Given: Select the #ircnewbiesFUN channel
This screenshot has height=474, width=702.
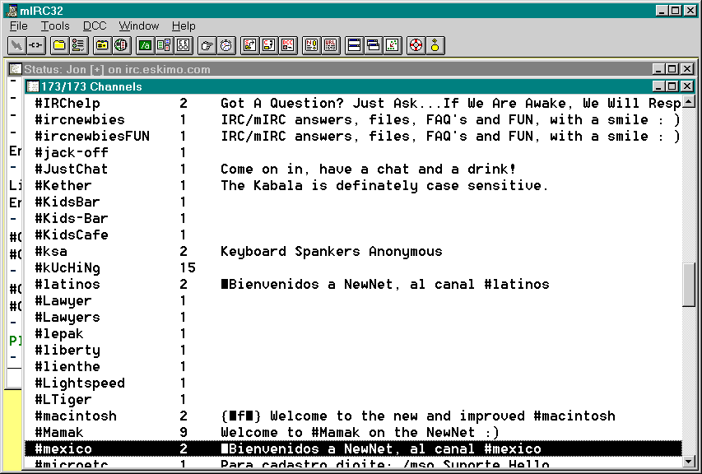Looking at the screenshot, I should coord(353,136).
